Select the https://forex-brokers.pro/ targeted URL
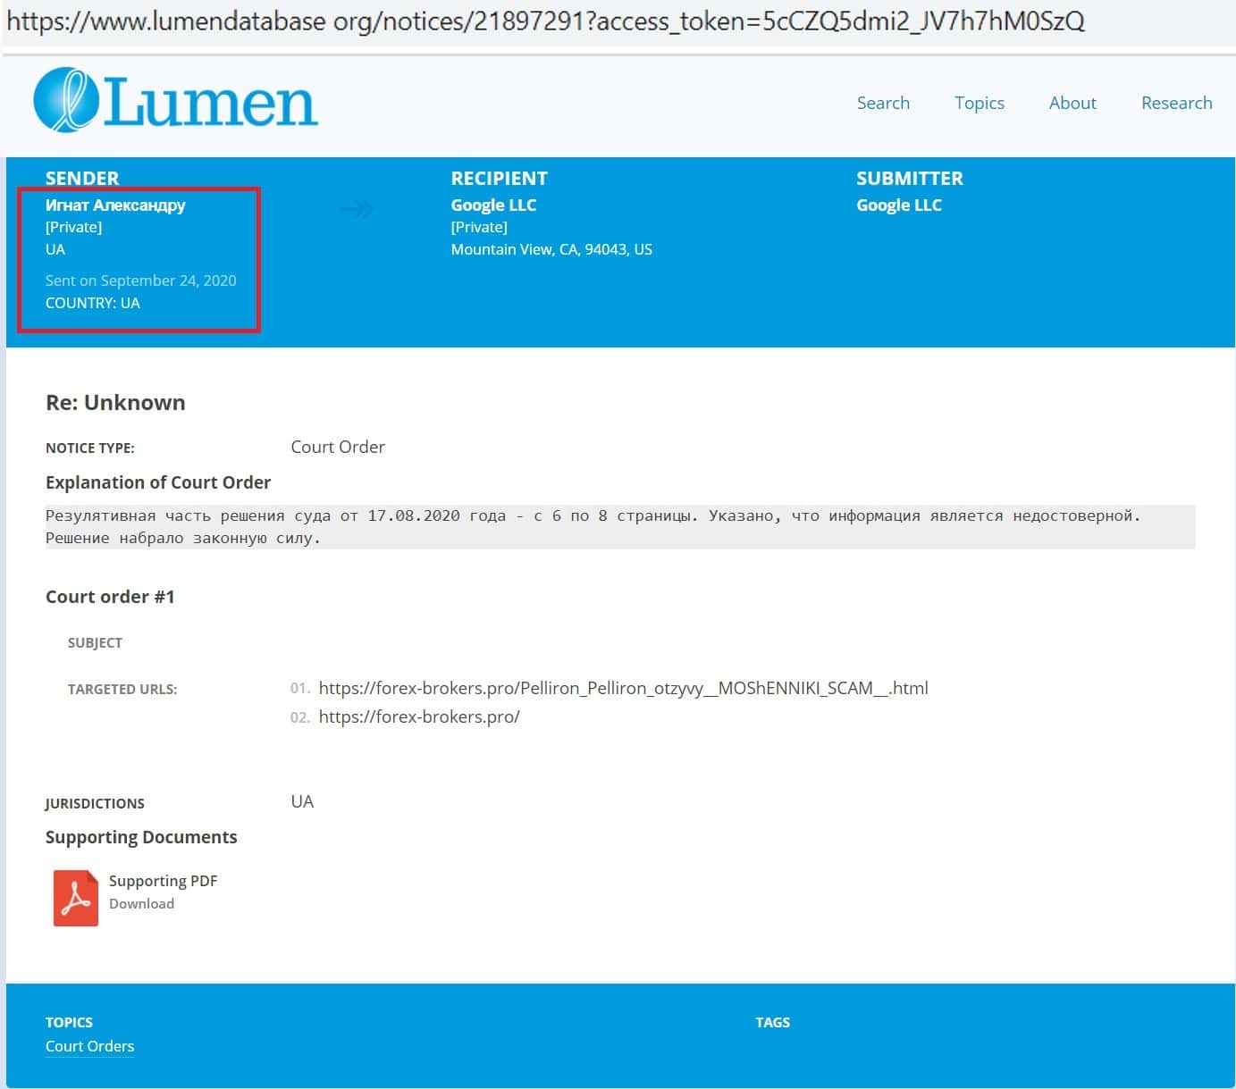The image size is (1236, 1089). click(419, 716)
